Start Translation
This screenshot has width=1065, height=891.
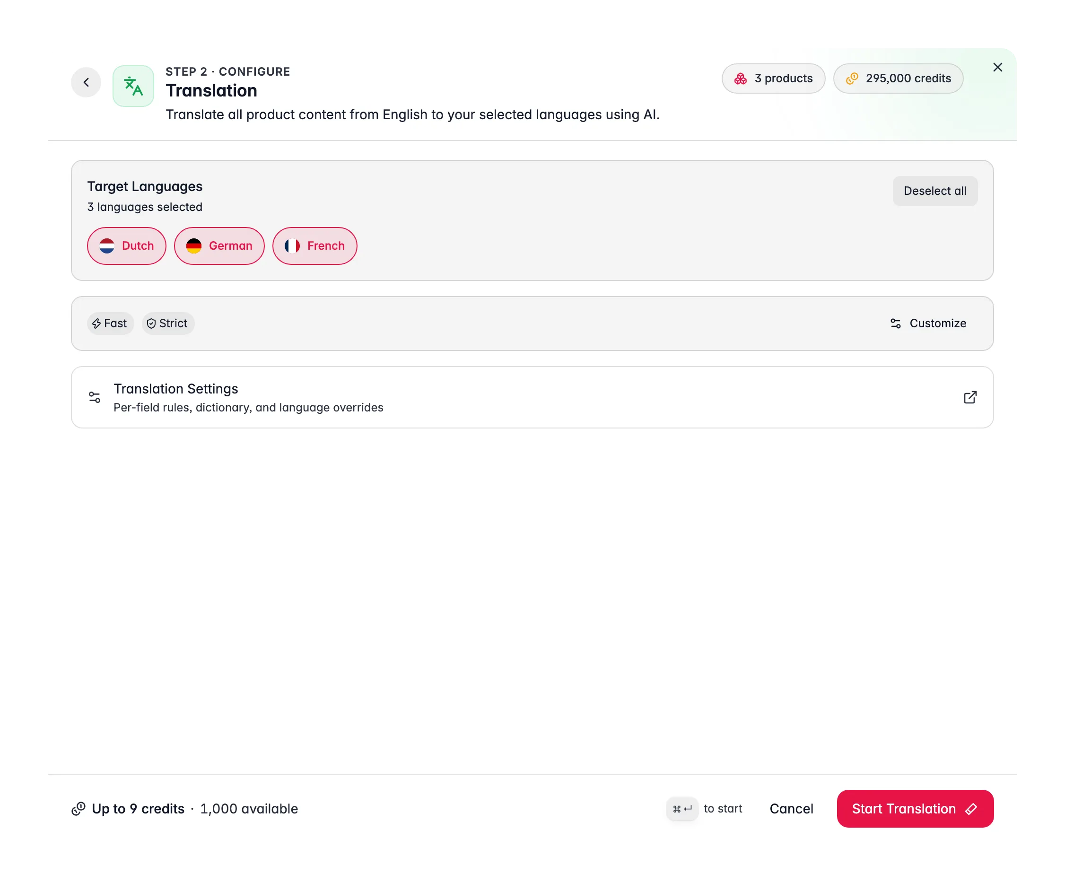tap(915, 809)
